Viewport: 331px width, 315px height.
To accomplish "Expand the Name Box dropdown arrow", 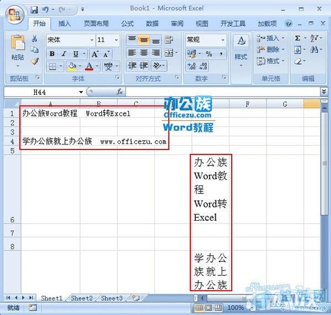I will coord(81,92).
